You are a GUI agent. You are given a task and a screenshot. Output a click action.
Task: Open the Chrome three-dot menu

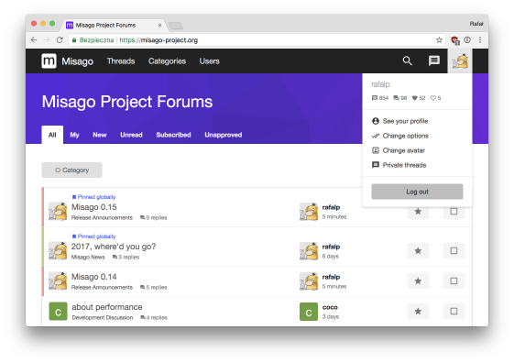point(480,40)
